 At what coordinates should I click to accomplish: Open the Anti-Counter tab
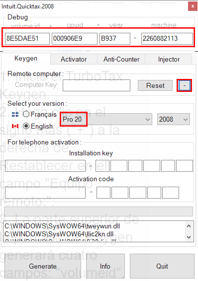pyautogui.click(x=121, y=59)
